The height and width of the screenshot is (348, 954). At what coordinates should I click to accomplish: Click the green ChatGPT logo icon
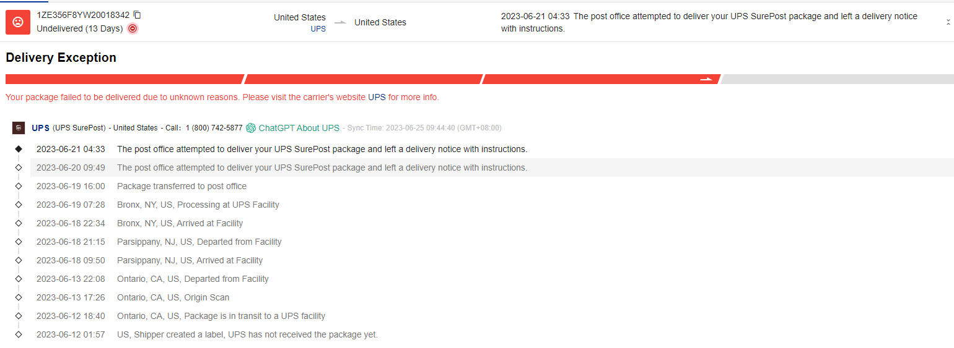[x=251, y=128]
